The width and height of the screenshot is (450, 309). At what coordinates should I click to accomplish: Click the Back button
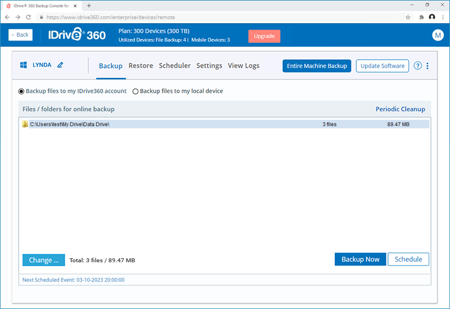[20, 35]
